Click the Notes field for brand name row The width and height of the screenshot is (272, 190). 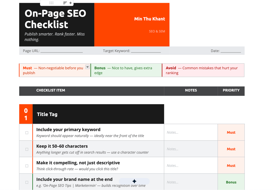[x=191, y=182]
